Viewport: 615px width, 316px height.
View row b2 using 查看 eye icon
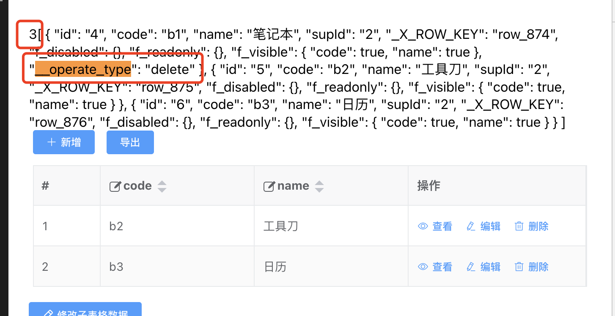[x=435, y=226]
